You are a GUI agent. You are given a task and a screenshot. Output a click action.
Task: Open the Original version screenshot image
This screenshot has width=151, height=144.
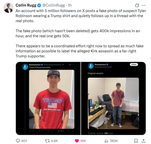(x=113, y=103)
